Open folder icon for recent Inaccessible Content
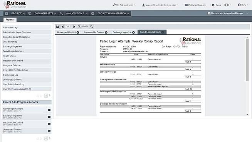 point(49,123)
